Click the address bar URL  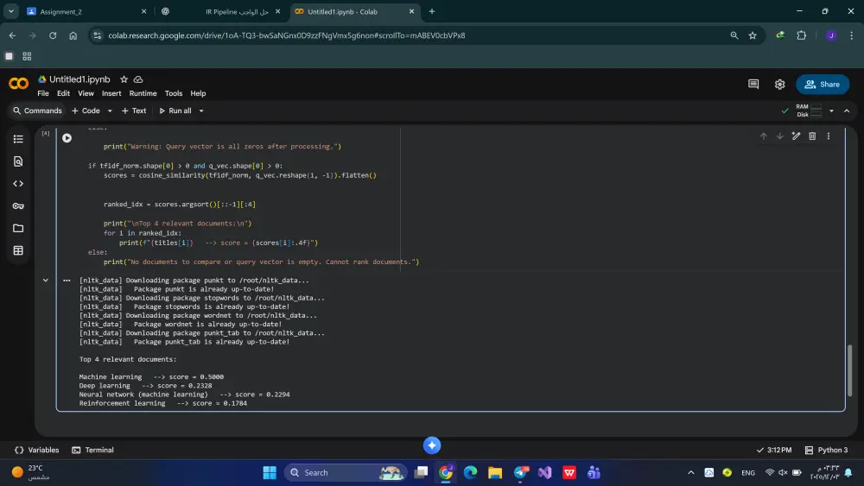[x=287, y=35]
